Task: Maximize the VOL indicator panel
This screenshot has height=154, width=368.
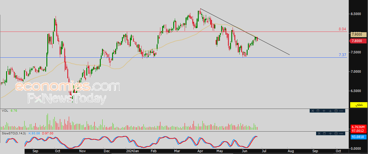Action: click(318, 111)
